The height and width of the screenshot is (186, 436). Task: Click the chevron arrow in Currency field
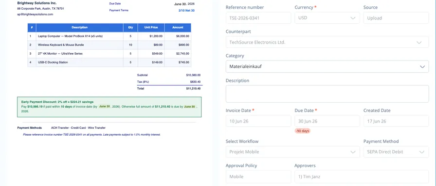tap(353, 18)
